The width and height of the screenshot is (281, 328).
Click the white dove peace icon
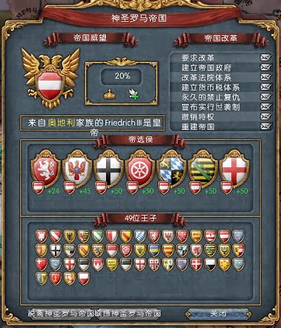pyautogui.click(x=133, y=94)
